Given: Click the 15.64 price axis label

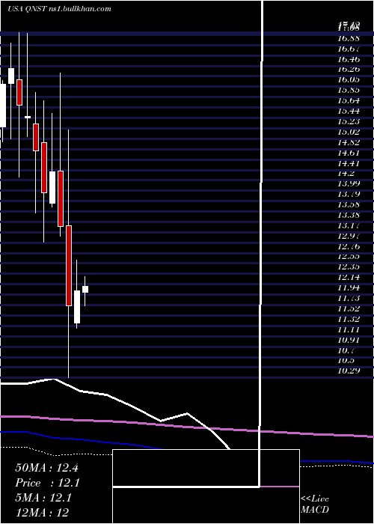Looking at the screenshot, I should pyautogui.click(x=349, y=100).
